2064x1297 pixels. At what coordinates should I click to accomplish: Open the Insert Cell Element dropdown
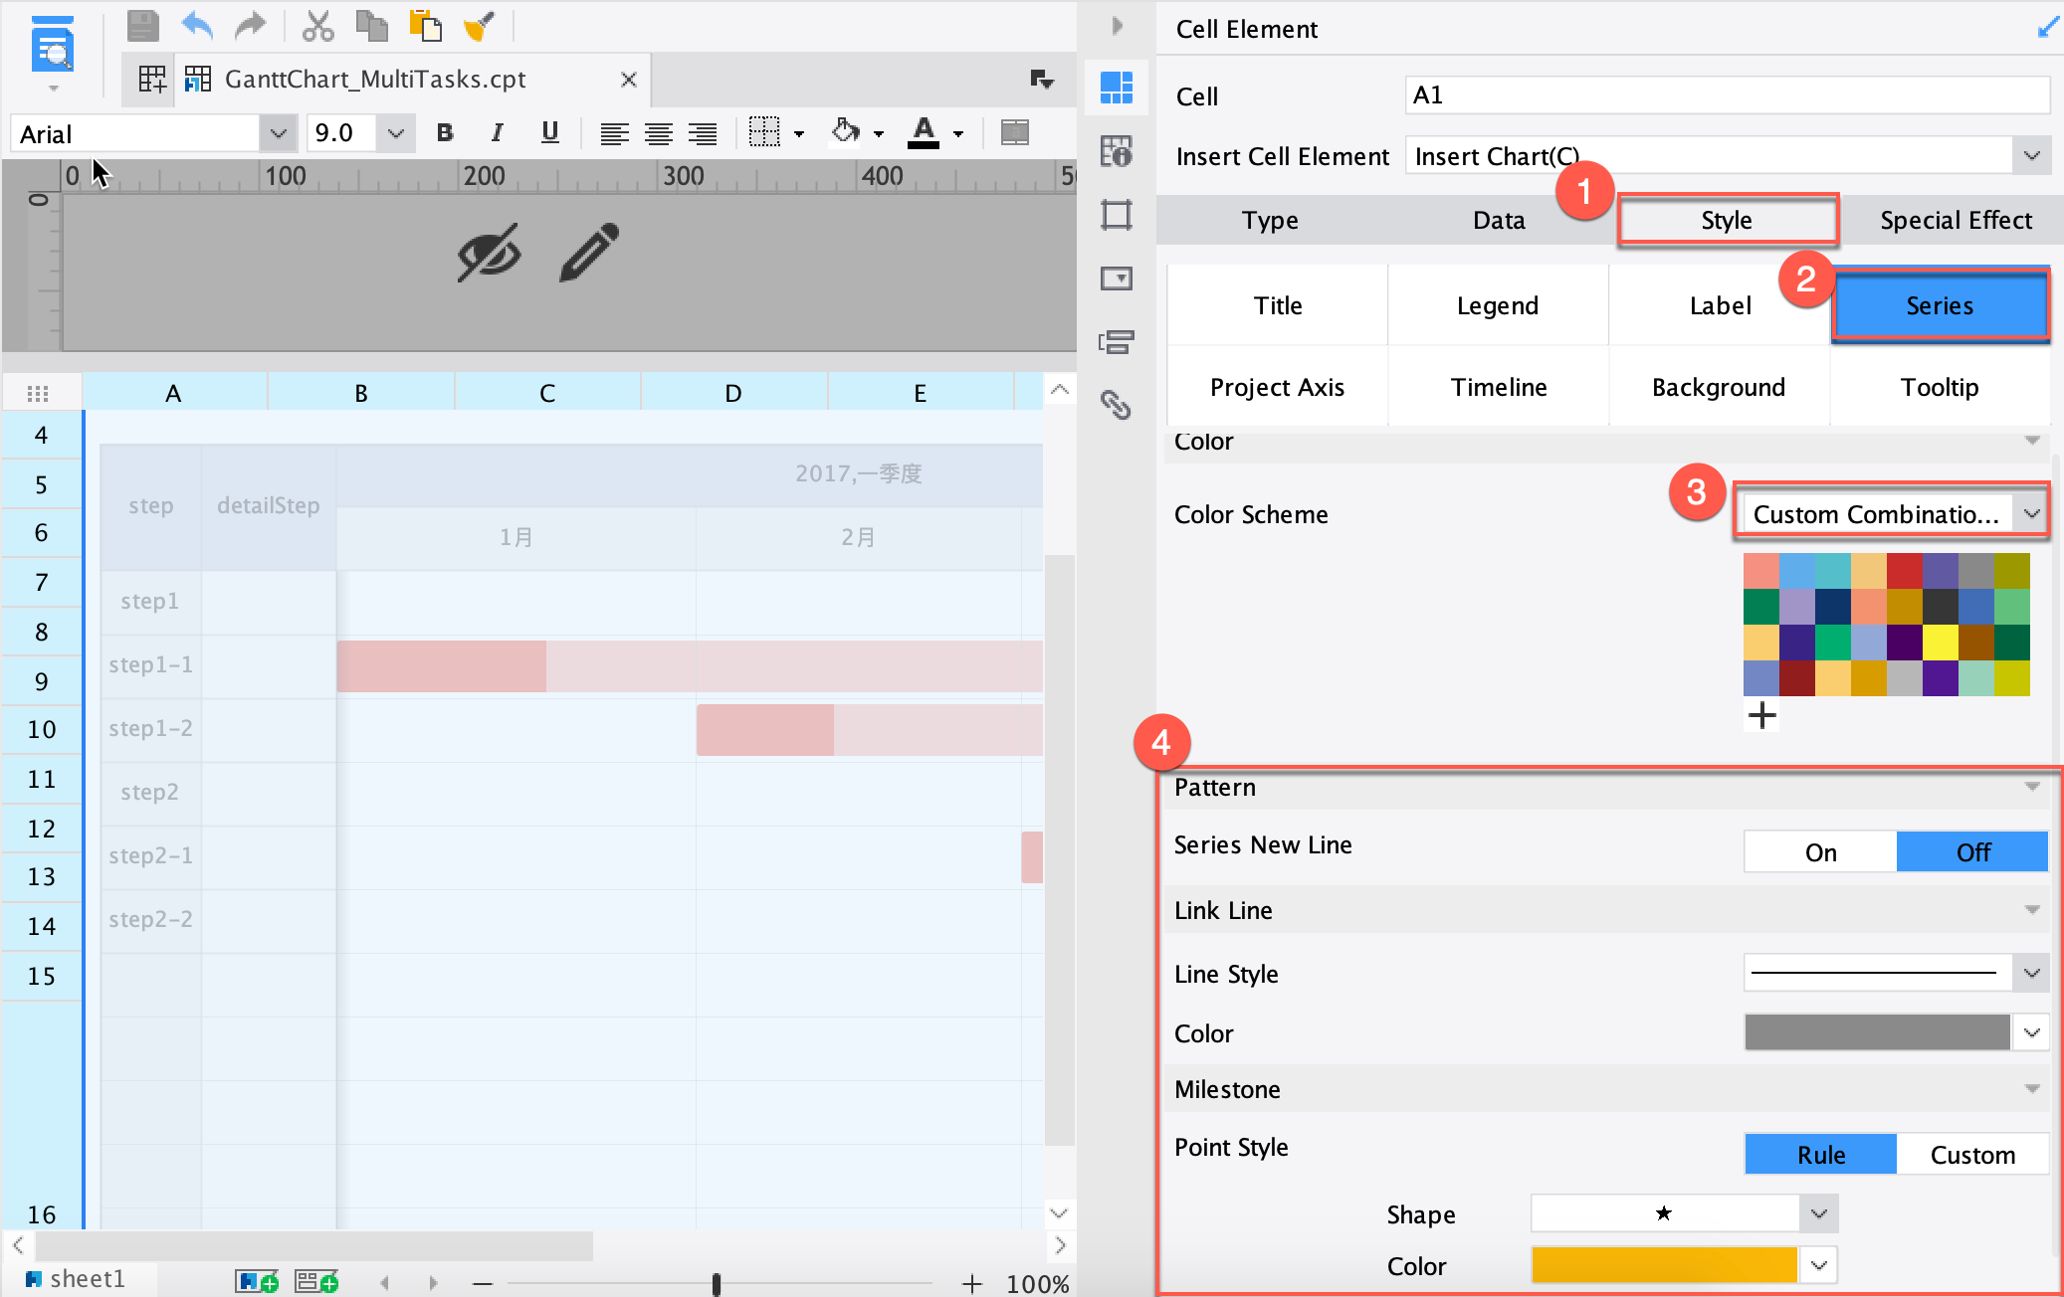[x=2030, y=155]
